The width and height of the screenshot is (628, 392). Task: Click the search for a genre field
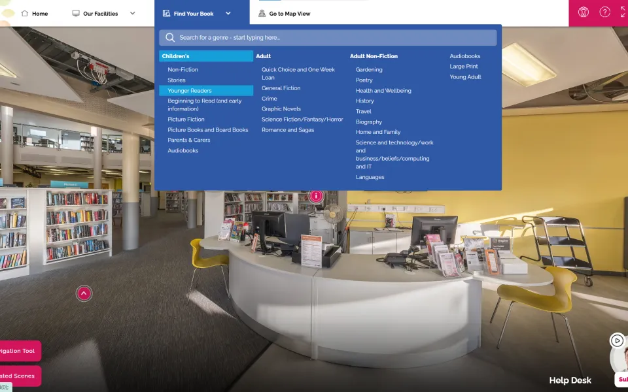pyautogui.click(x=334, y=38)
